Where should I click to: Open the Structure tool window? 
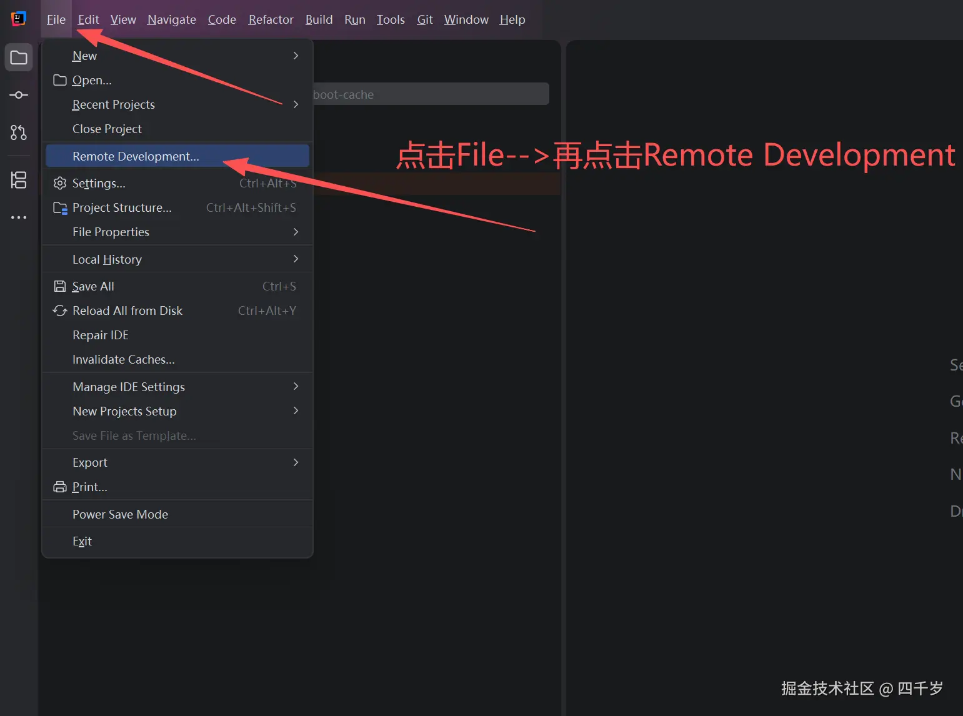[x=19, y=180]
